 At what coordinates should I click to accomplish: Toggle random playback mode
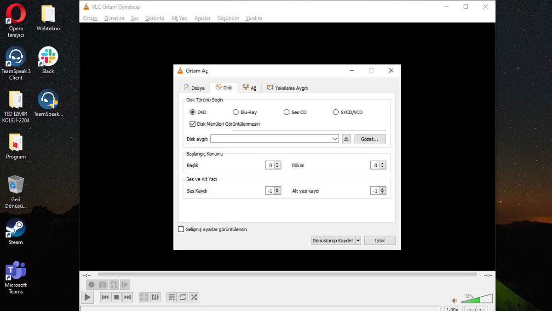pos(194,297)
